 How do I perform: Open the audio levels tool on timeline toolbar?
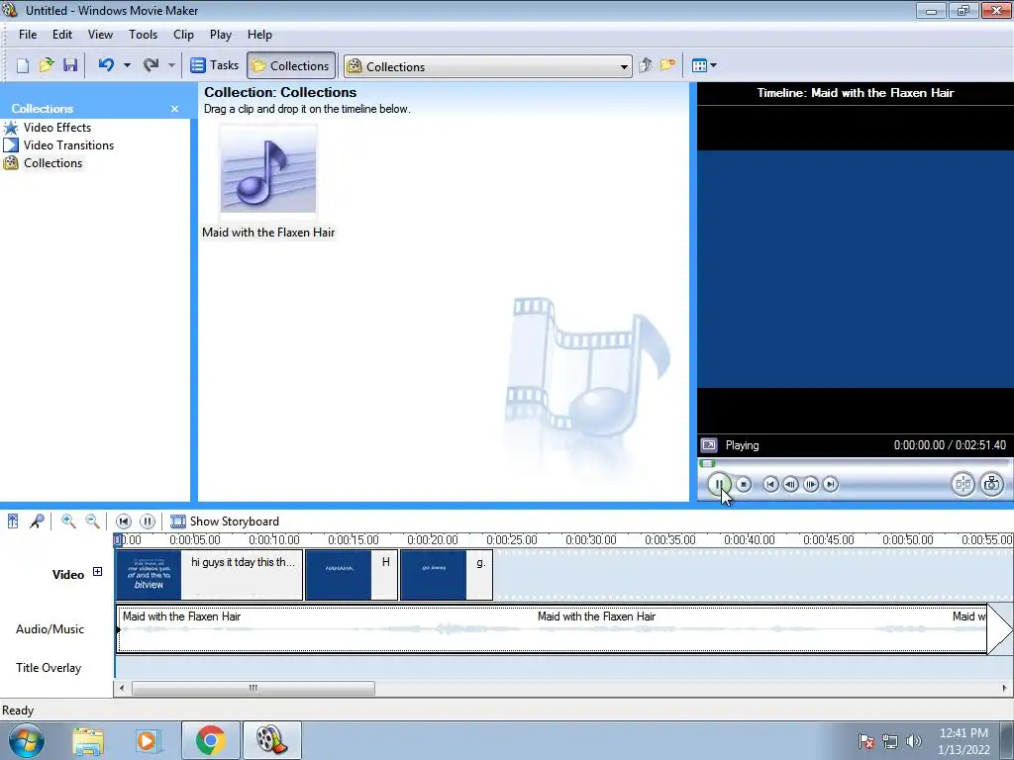point(13,522)
